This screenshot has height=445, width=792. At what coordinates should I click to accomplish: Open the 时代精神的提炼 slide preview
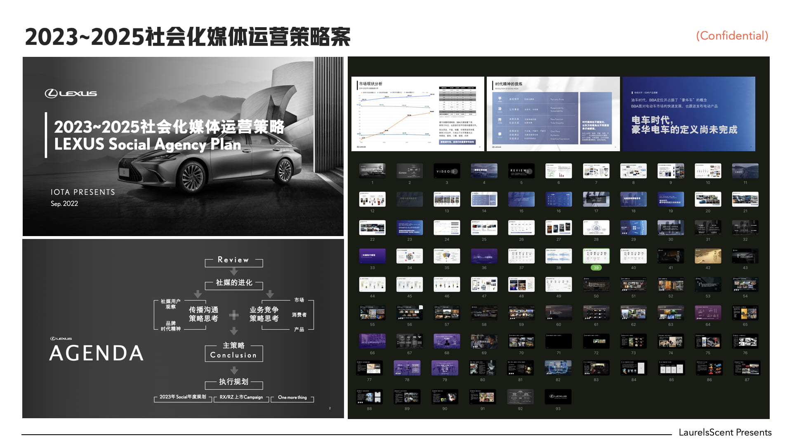(553, 114)
